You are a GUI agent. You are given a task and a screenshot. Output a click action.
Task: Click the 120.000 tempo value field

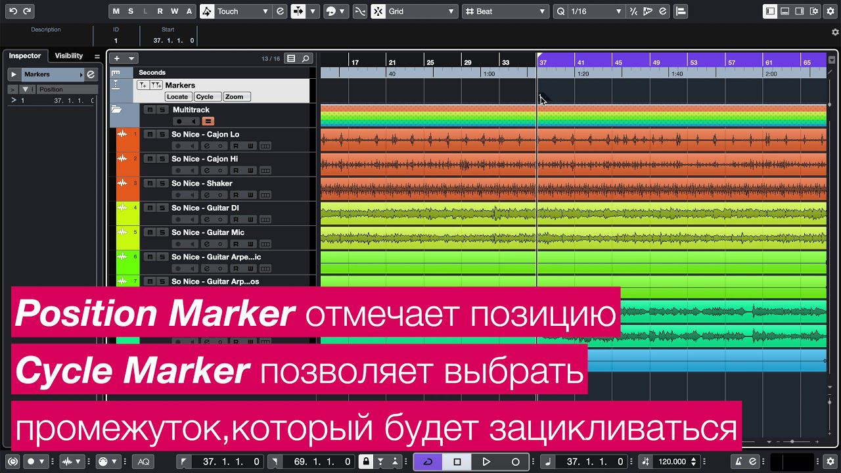[672, 462]
